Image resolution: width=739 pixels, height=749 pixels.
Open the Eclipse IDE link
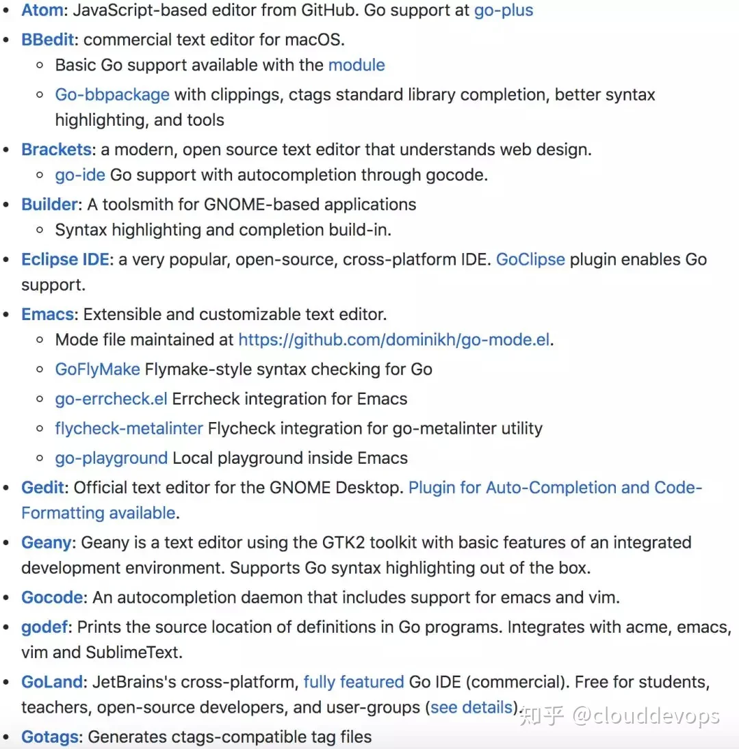point(66,259)
